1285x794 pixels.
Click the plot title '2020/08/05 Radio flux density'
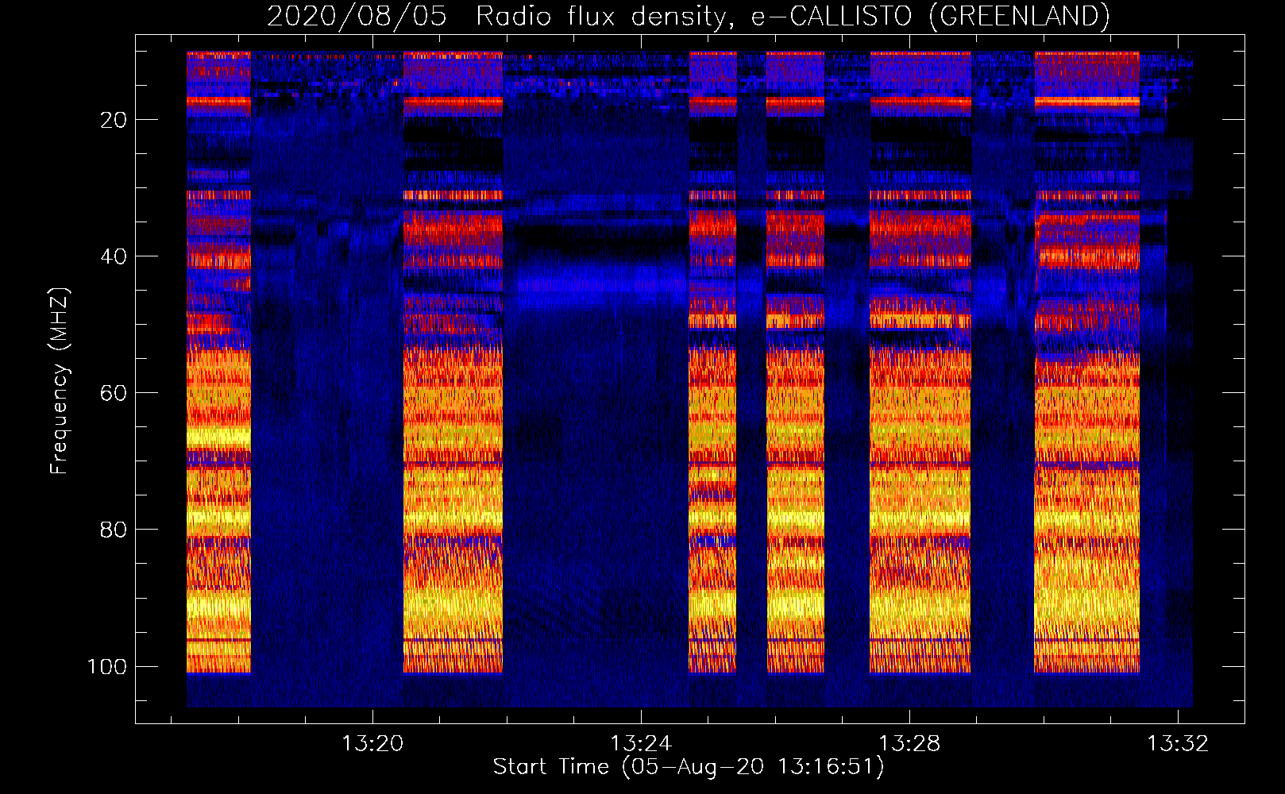pyautogui.click(x=688, y=16)
